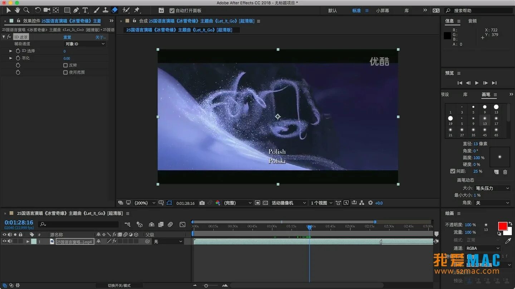Viewport: 515px width, 289px height.
Task: Select the Eraser tool
Action: pos(114,10)
